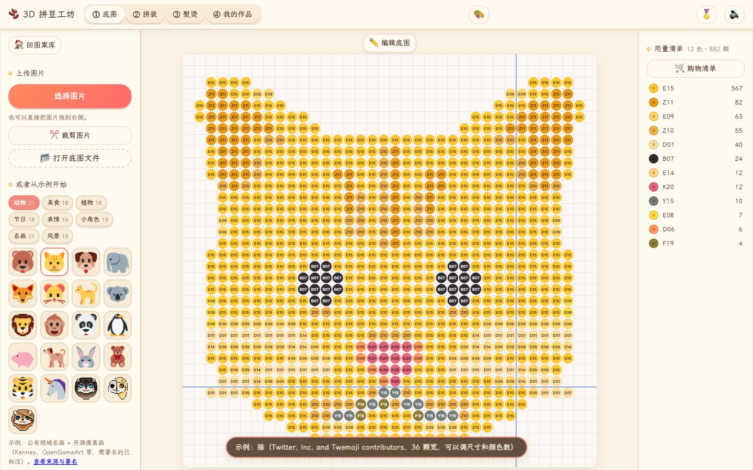
Task: Toggle the sound speaker icon
Action: (735, 15)
